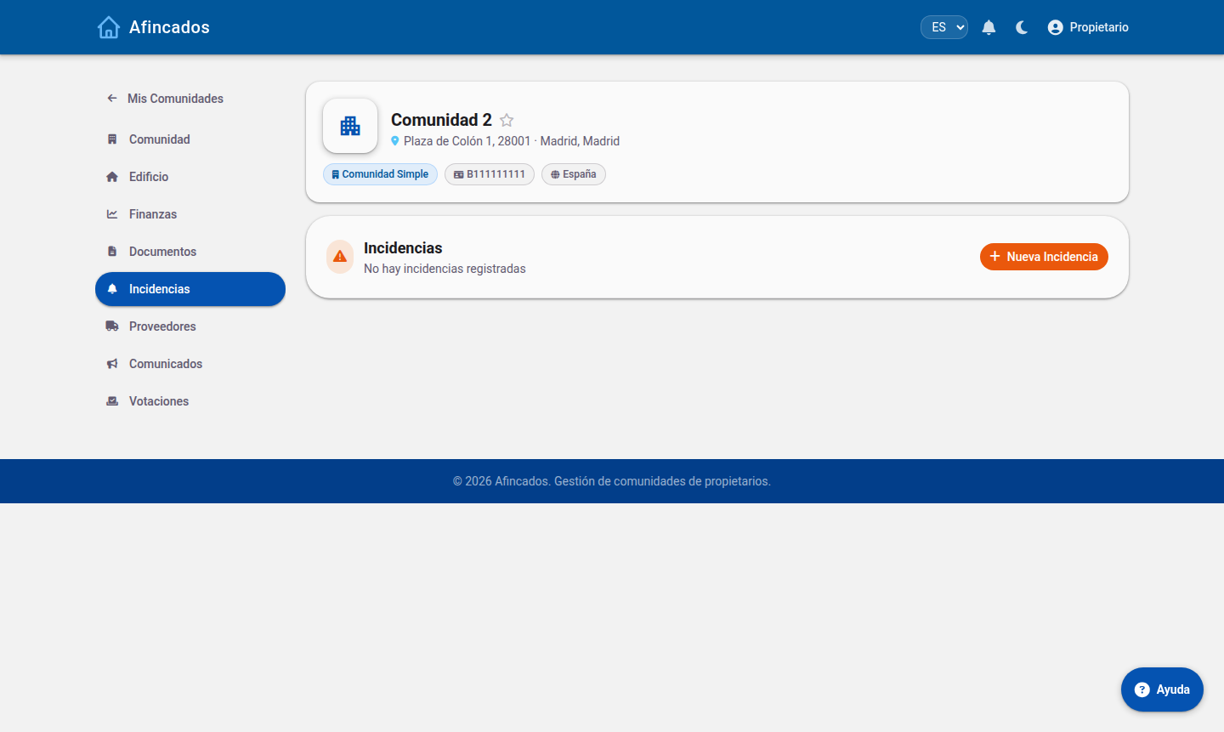The image size is (1224, 732).
Task: Click the B111111111 tax ID badge
Action: click(490, 174)
